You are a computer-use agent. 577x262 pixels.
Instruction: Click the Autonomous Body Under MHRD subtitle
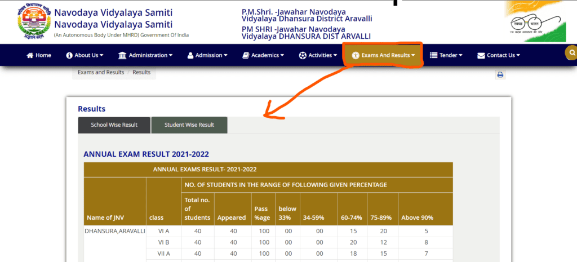point(121,35)
